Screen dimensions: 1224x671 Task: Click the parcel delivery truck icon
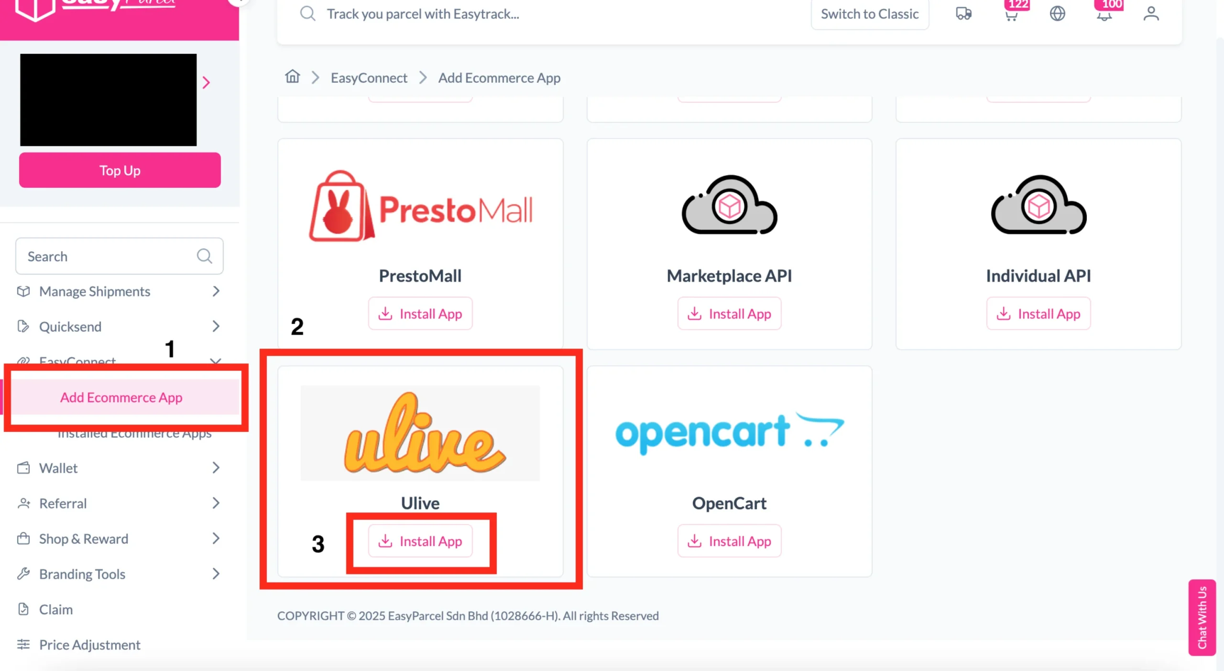tap(963, 14)
